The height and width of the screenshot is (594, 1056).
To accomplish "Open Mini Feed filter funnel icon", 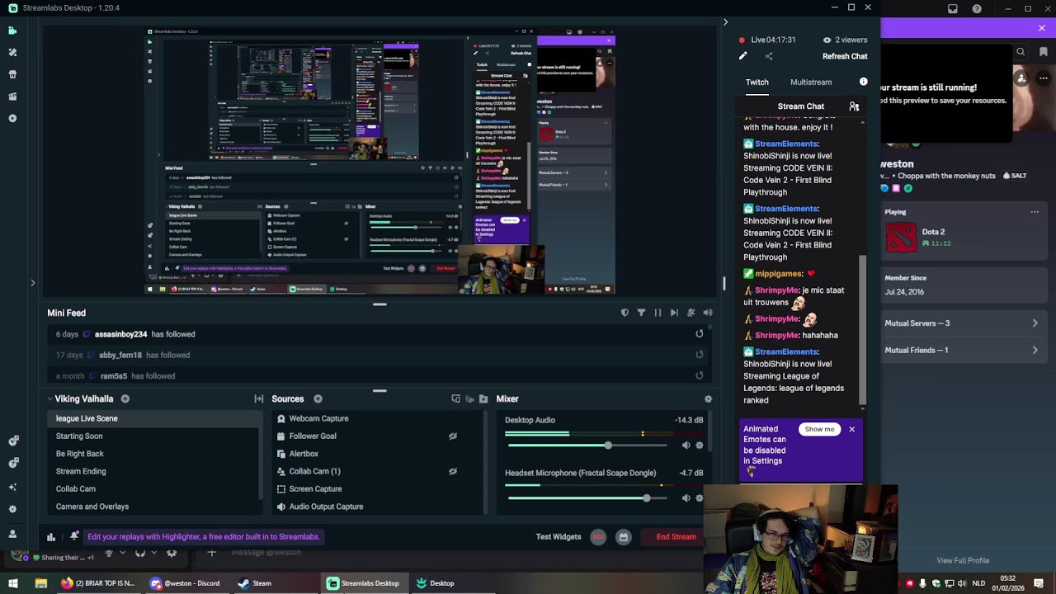I will point(641,313).
